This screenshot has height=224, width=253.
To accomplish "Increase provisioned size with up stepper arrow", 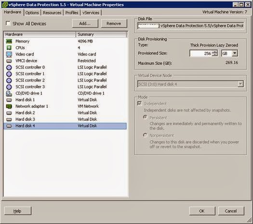I will tap(215, 52).
